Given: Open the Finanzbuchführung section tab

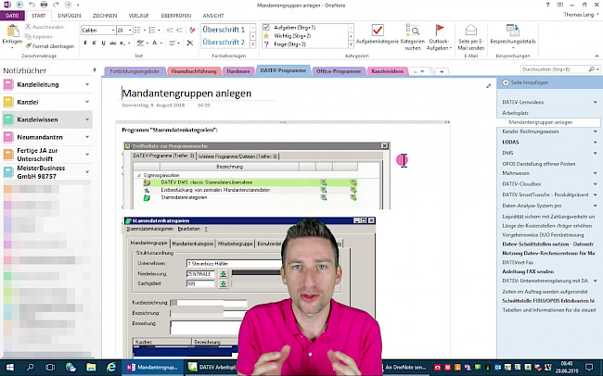Looking at the screenshot, I should pyautogui.click(x=194, y=70).
